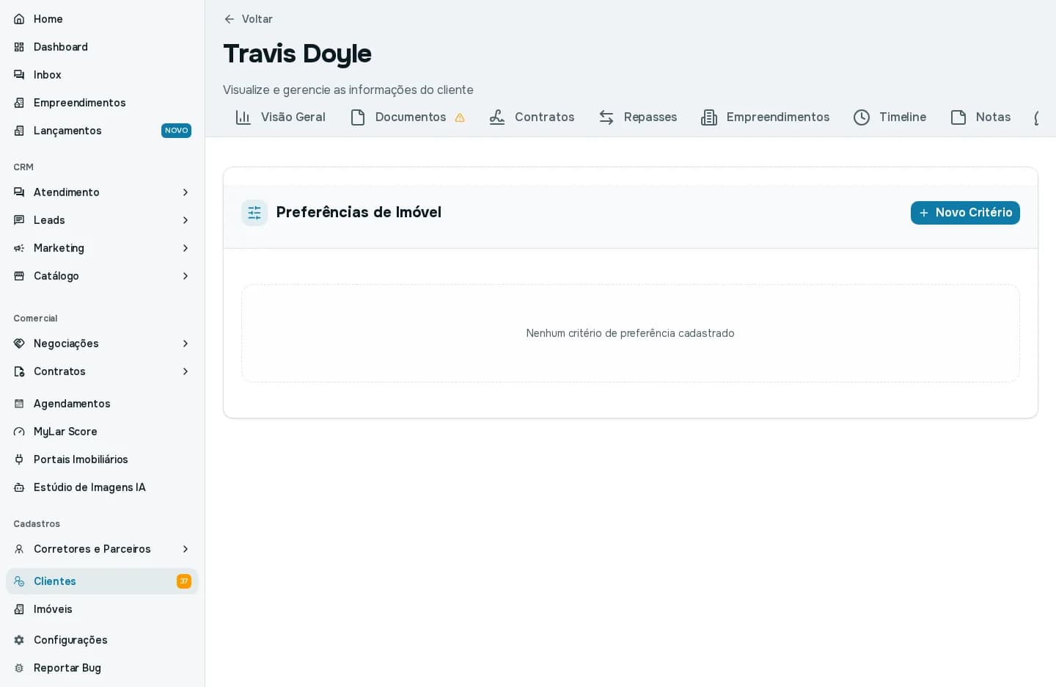This screenshot has width=1056, height=687.
Task: Click the Novo Critério button
Action: pos(965,213)
